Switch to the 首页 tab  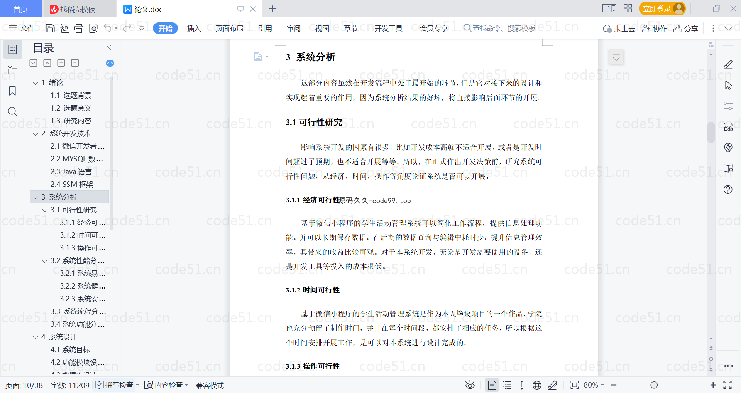20,9
